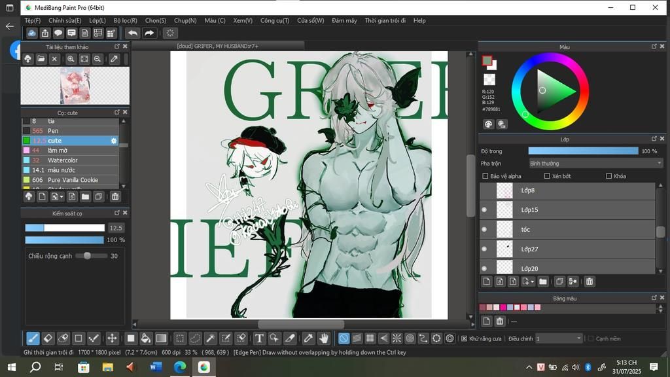Toggle visibility of layer Lớp15
The image size is (670, 377).
[484, 210]
